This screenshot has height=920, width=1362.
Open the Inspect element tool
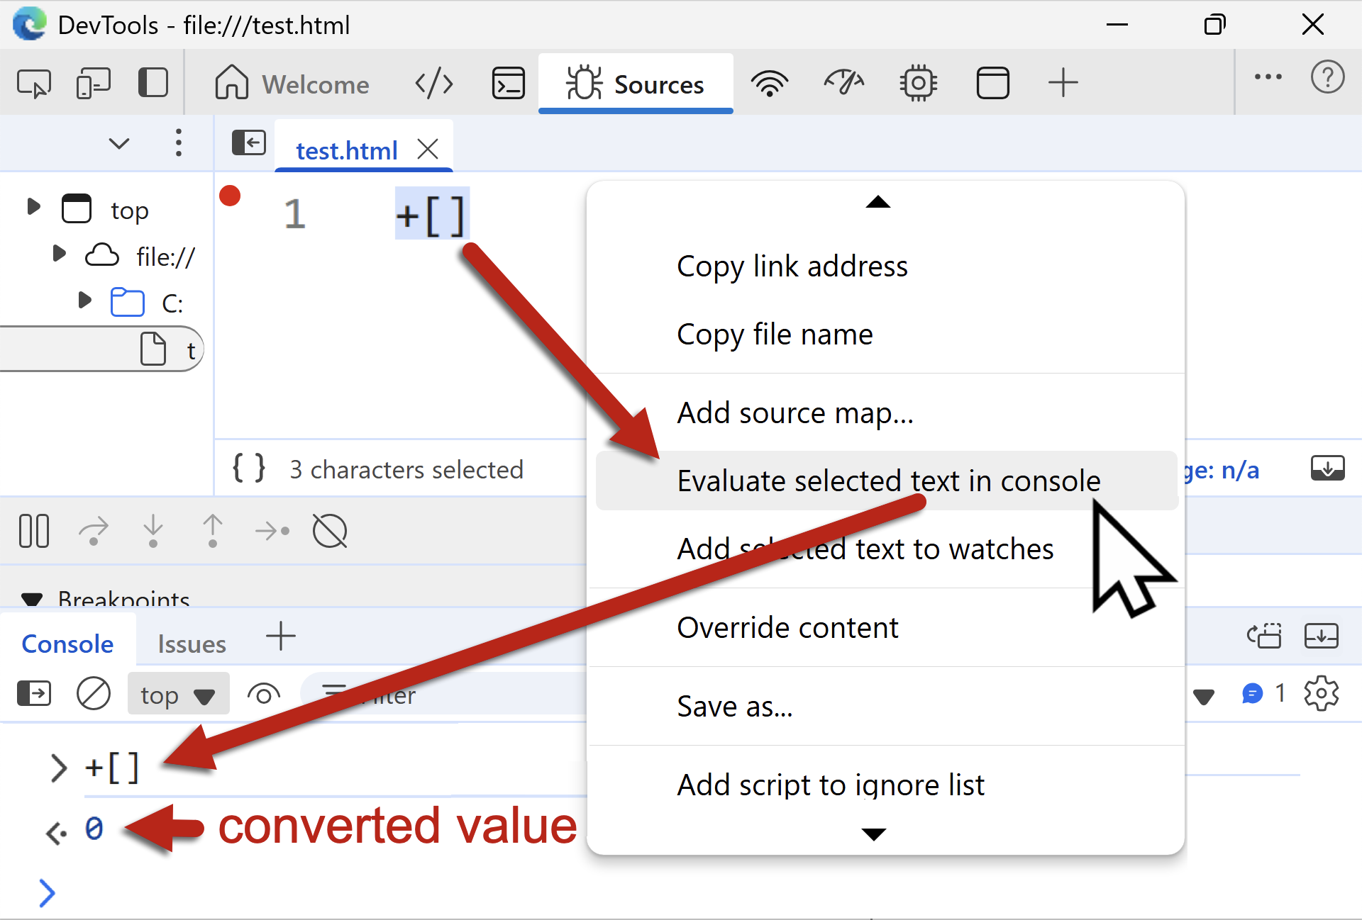click(33, 84)
